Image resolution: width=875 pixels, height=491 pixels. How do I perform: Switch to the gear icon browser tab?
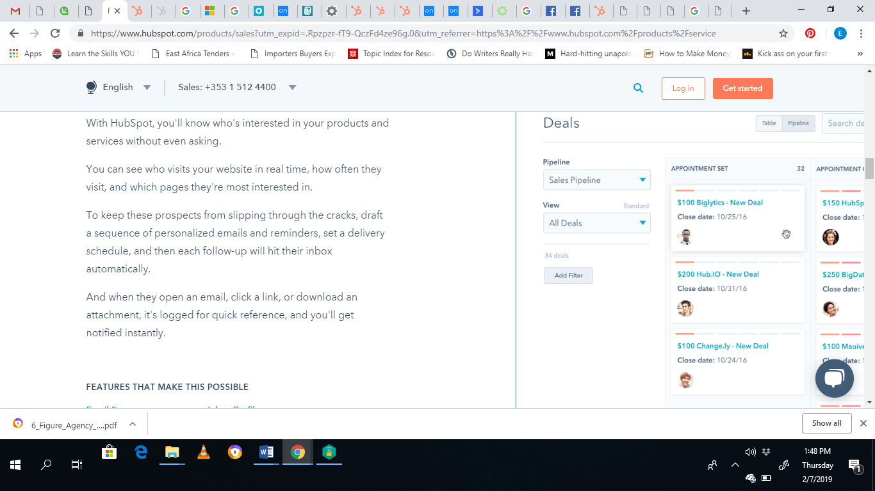tap(331, 11)
